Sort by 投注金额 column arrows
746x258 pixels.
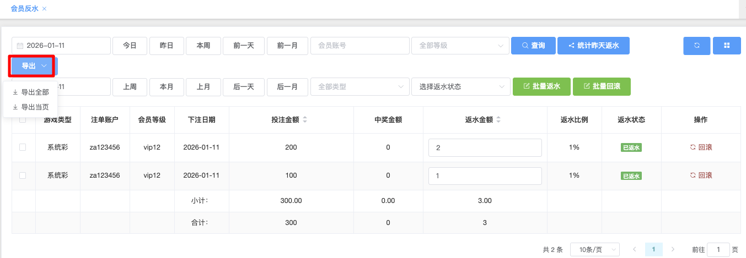pyautogui.click(x=305, y=120)
